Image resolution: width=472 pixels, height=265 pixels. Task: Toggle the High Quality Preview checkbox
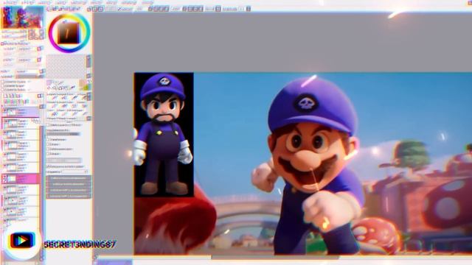(48, 166)
